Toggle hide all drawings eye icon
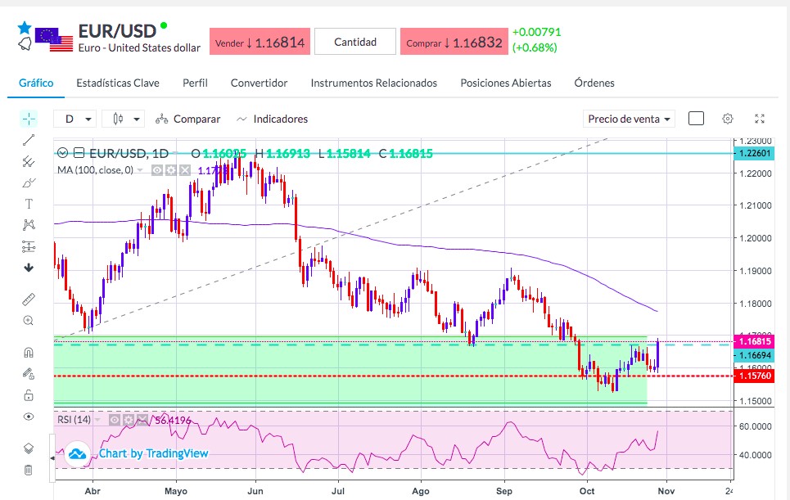This screenshot has height=500, width=790. pyautogui.click(x=29, y=417)
